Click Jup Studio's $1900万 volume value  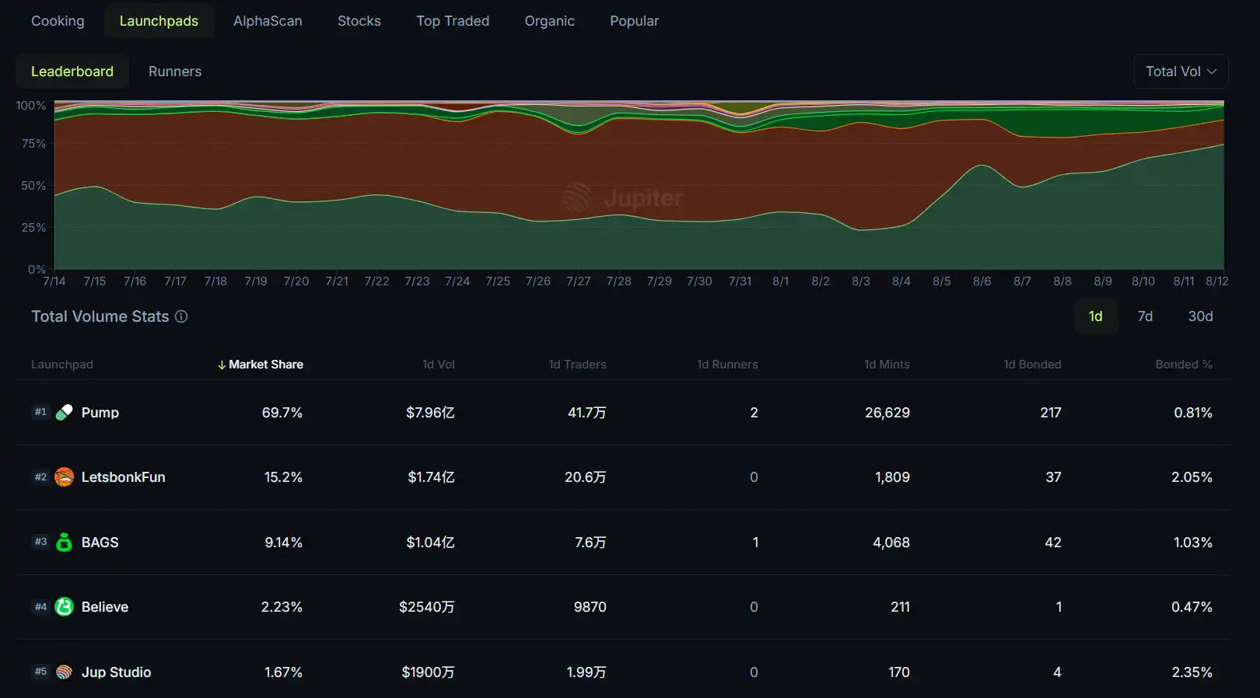point(428,672)
